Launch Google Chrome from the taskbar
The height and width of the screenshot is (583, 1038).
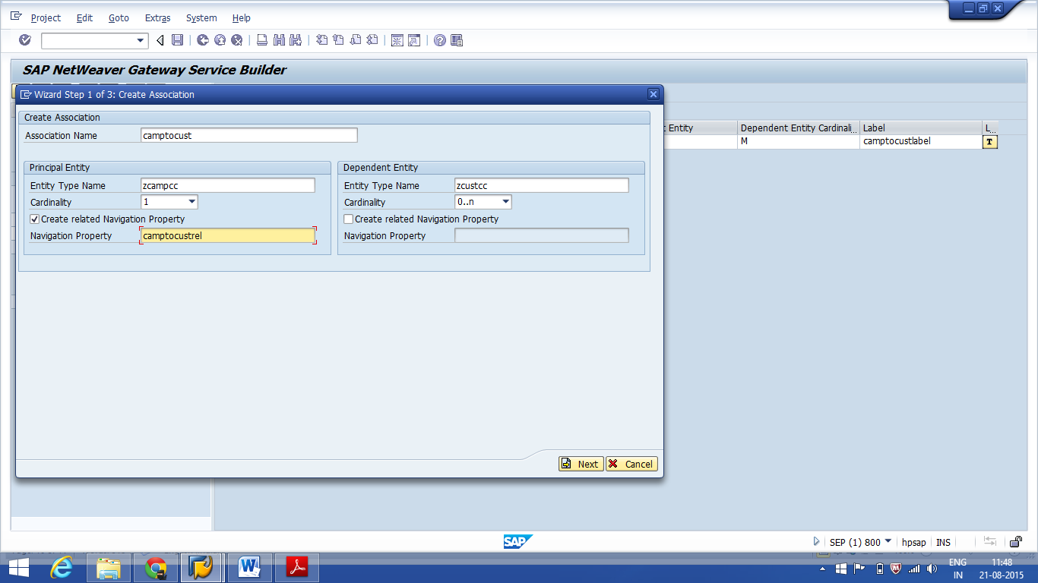(x=154, y=567)
